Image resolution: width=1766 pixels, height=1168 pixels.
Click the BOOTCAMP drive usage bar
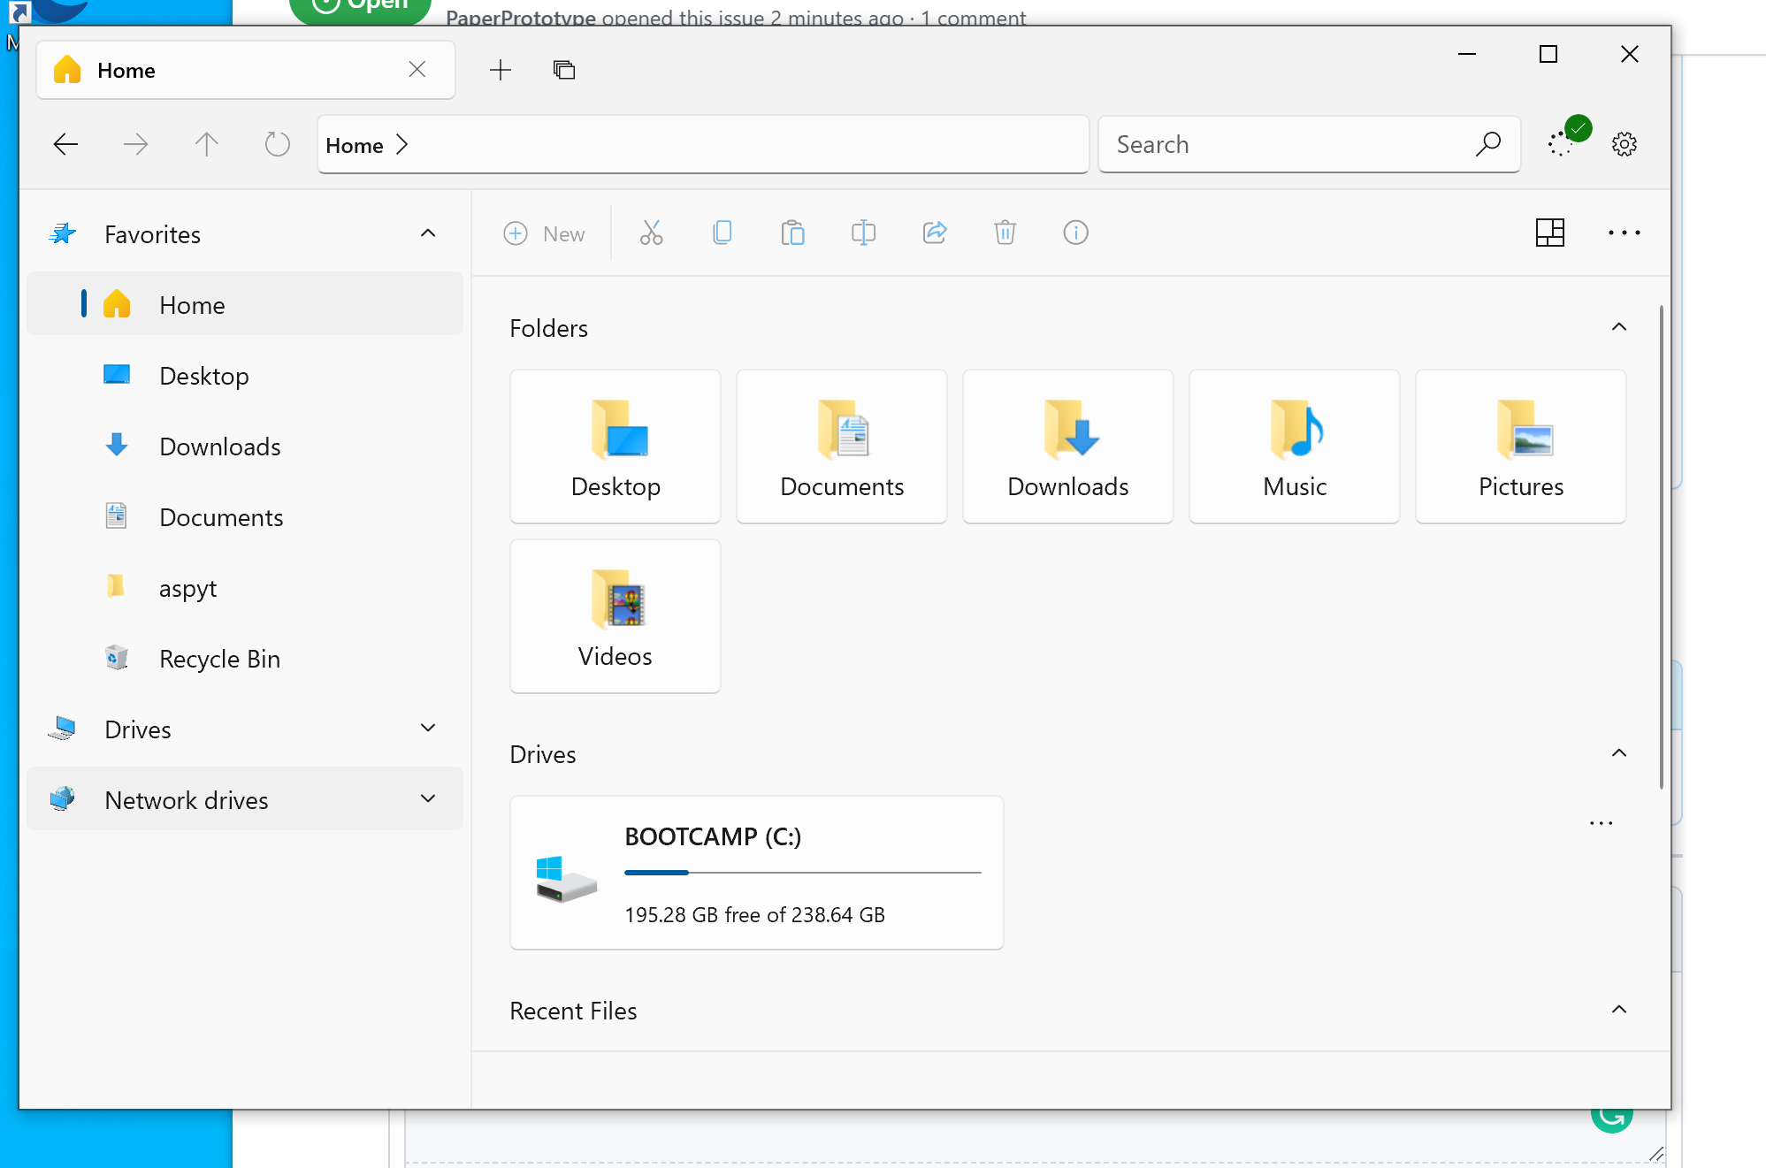803,872
